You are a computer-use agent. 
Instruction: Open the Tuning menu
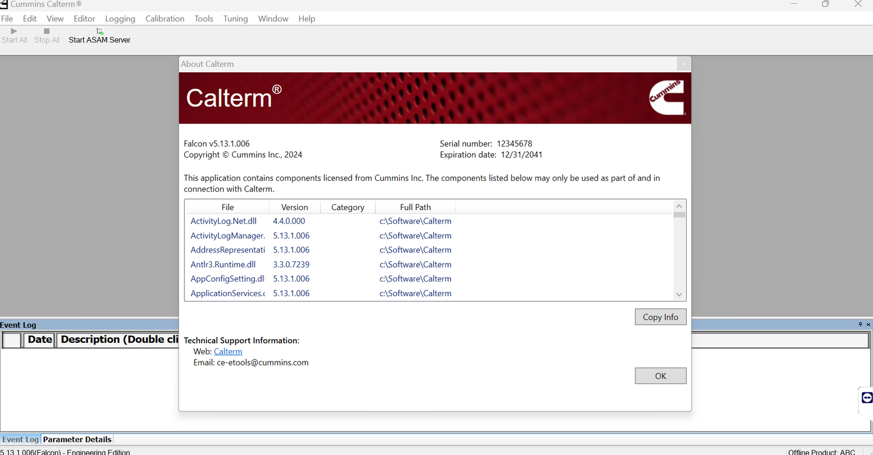tap(236, 19)
